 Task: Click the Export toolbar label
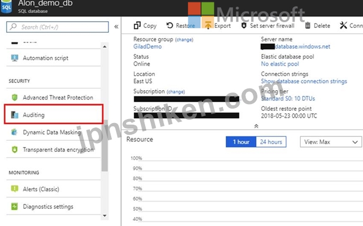(x=222, y=26)
